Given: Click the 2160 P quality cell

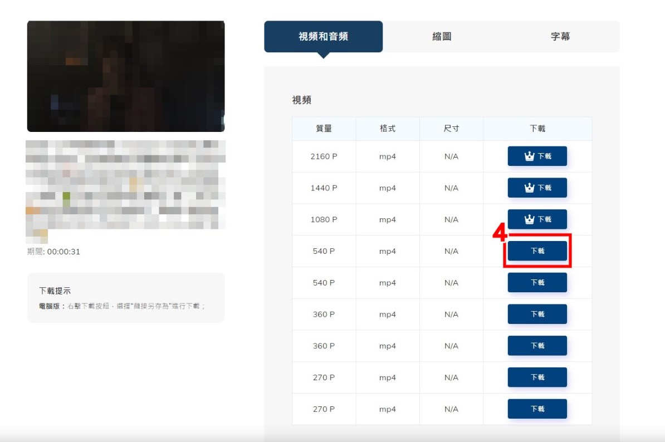Looking at the screenshot, I should coord(324,156).
